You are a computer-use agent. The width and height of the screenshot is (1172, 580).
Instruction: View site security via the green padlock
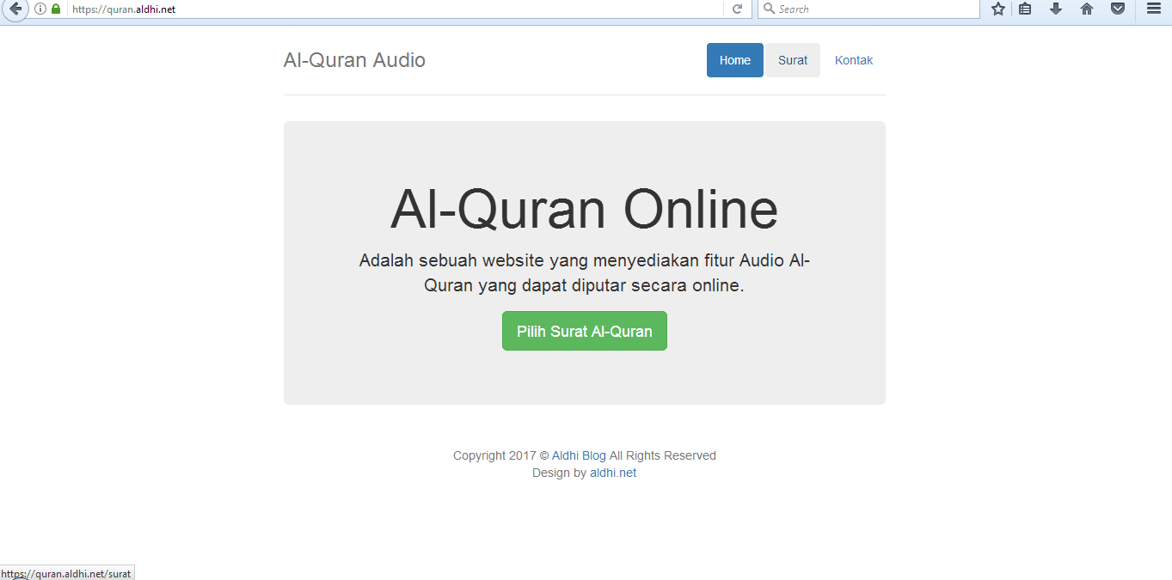pyautogui.click(x=55, y=9)
